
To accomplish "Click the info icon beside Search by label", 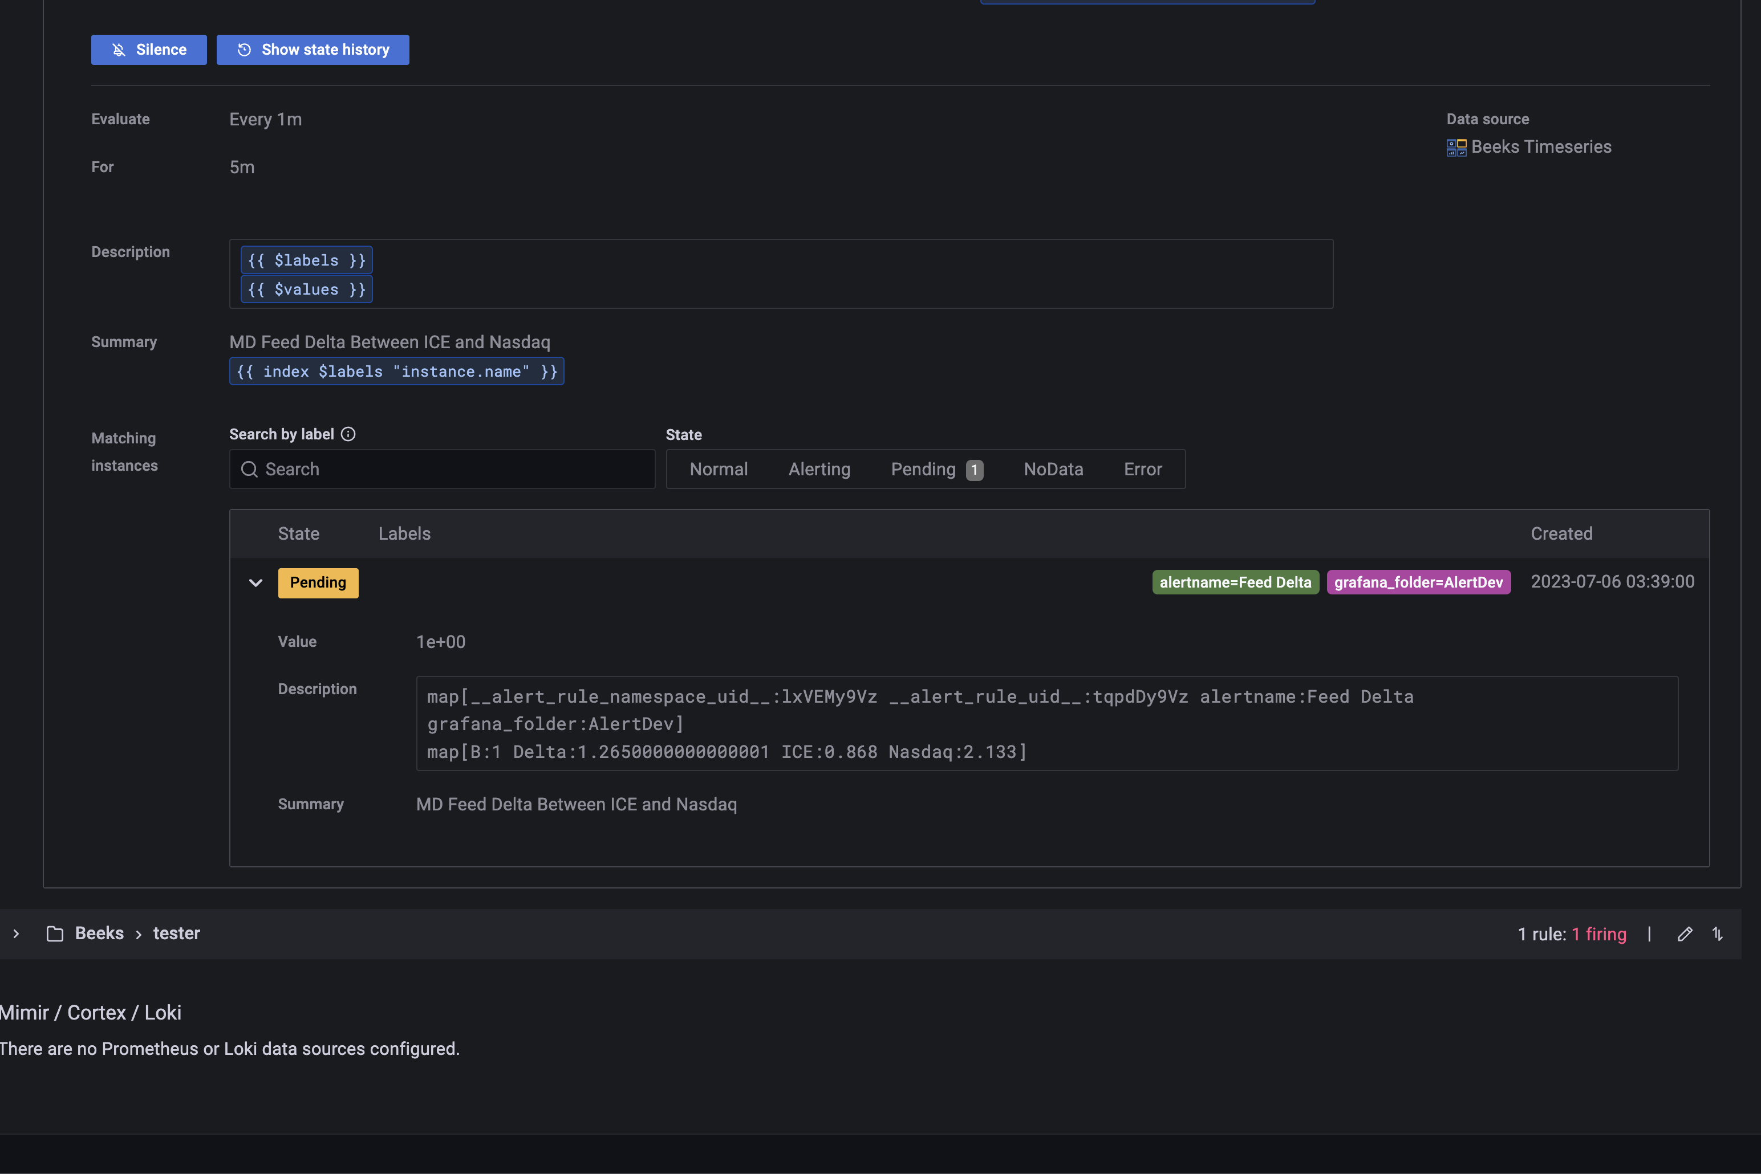I will tap(348, 434).
